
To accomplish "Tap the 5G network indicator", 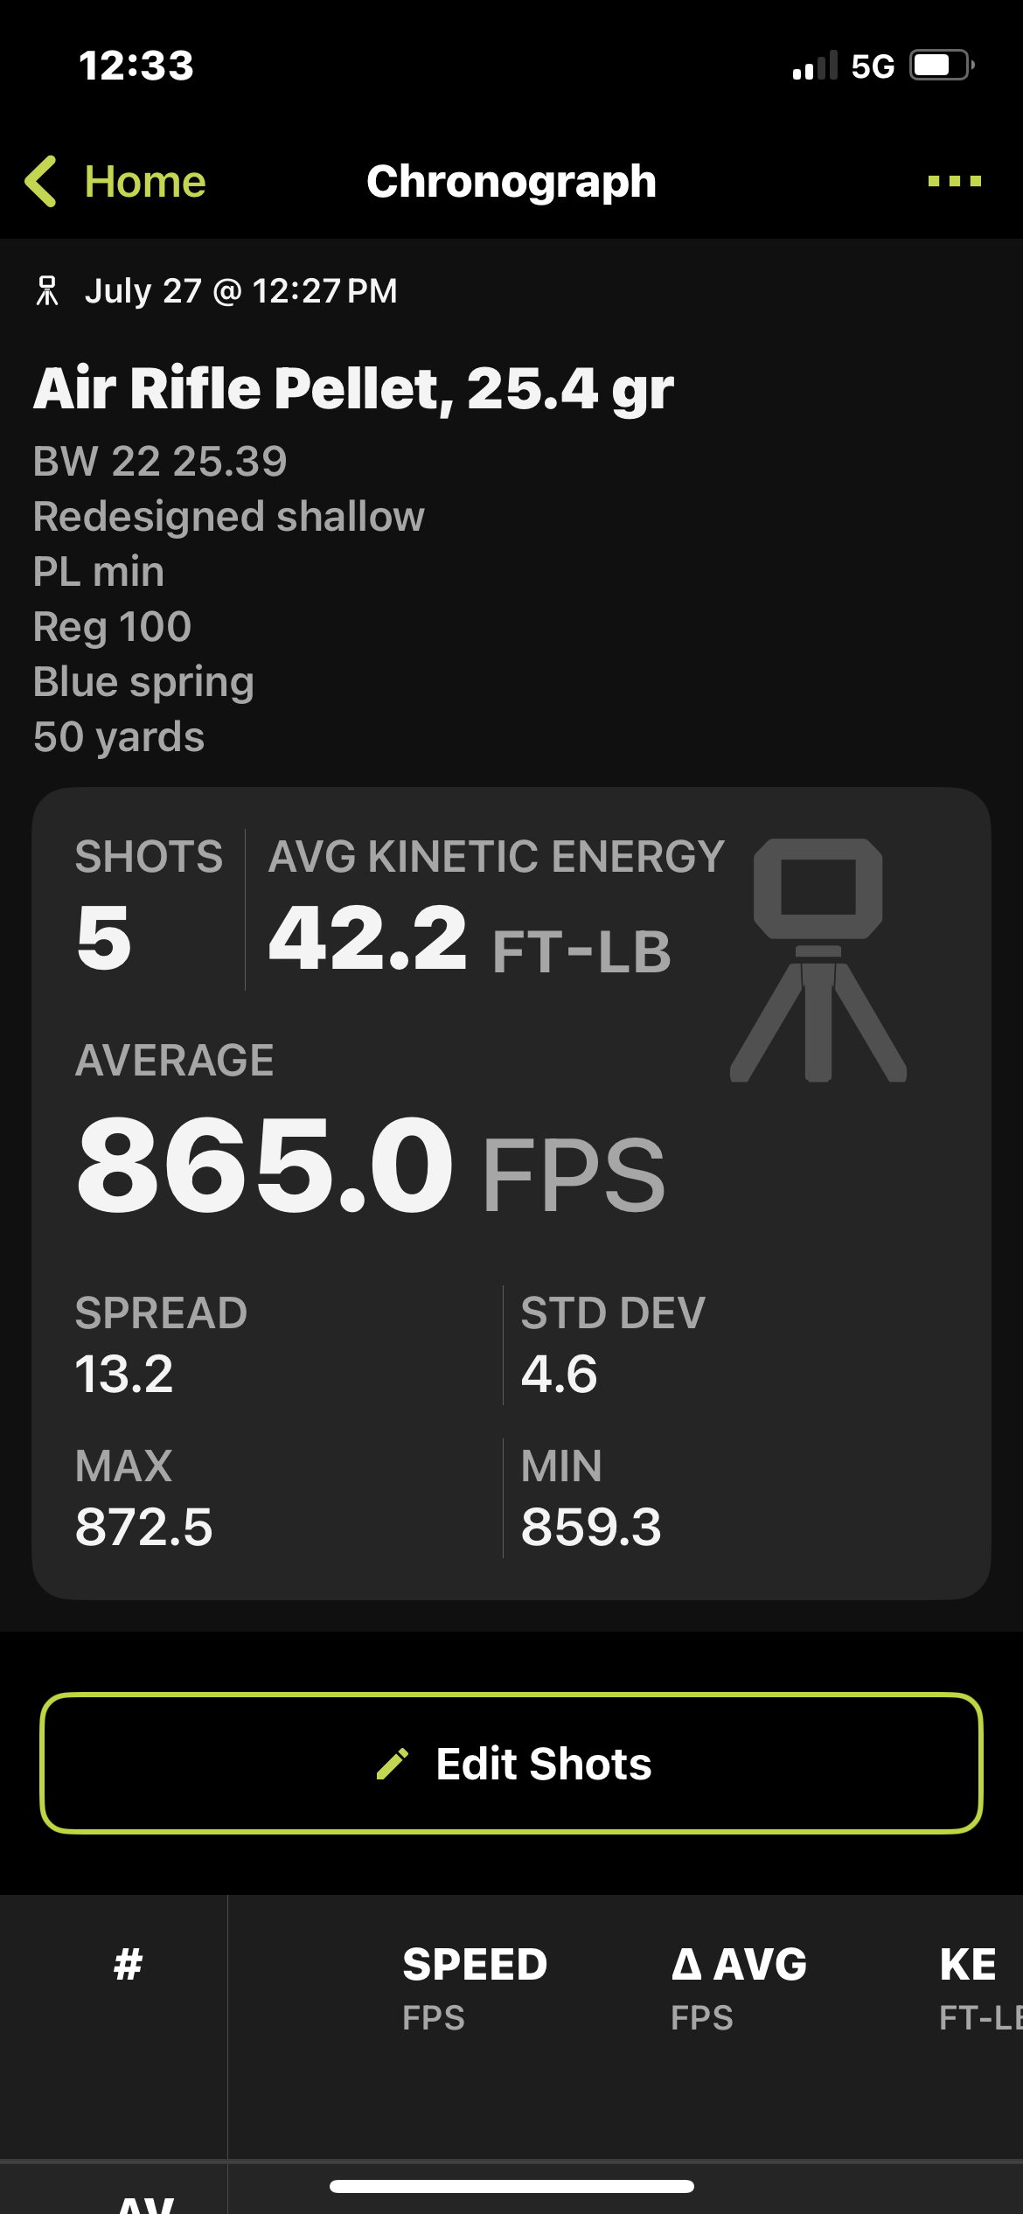I will point(873,66).
